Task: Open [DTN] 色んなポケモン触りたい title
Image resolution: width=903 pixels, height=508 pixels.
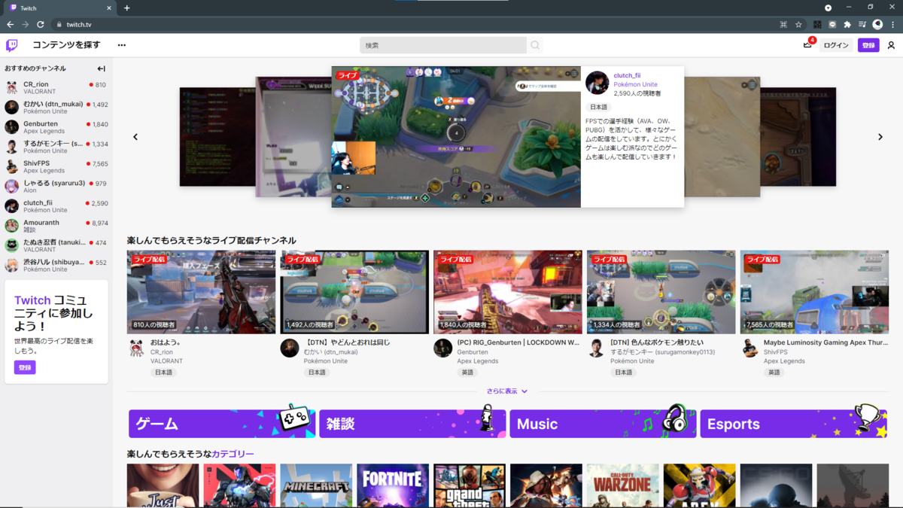Action: click(658, 342)
